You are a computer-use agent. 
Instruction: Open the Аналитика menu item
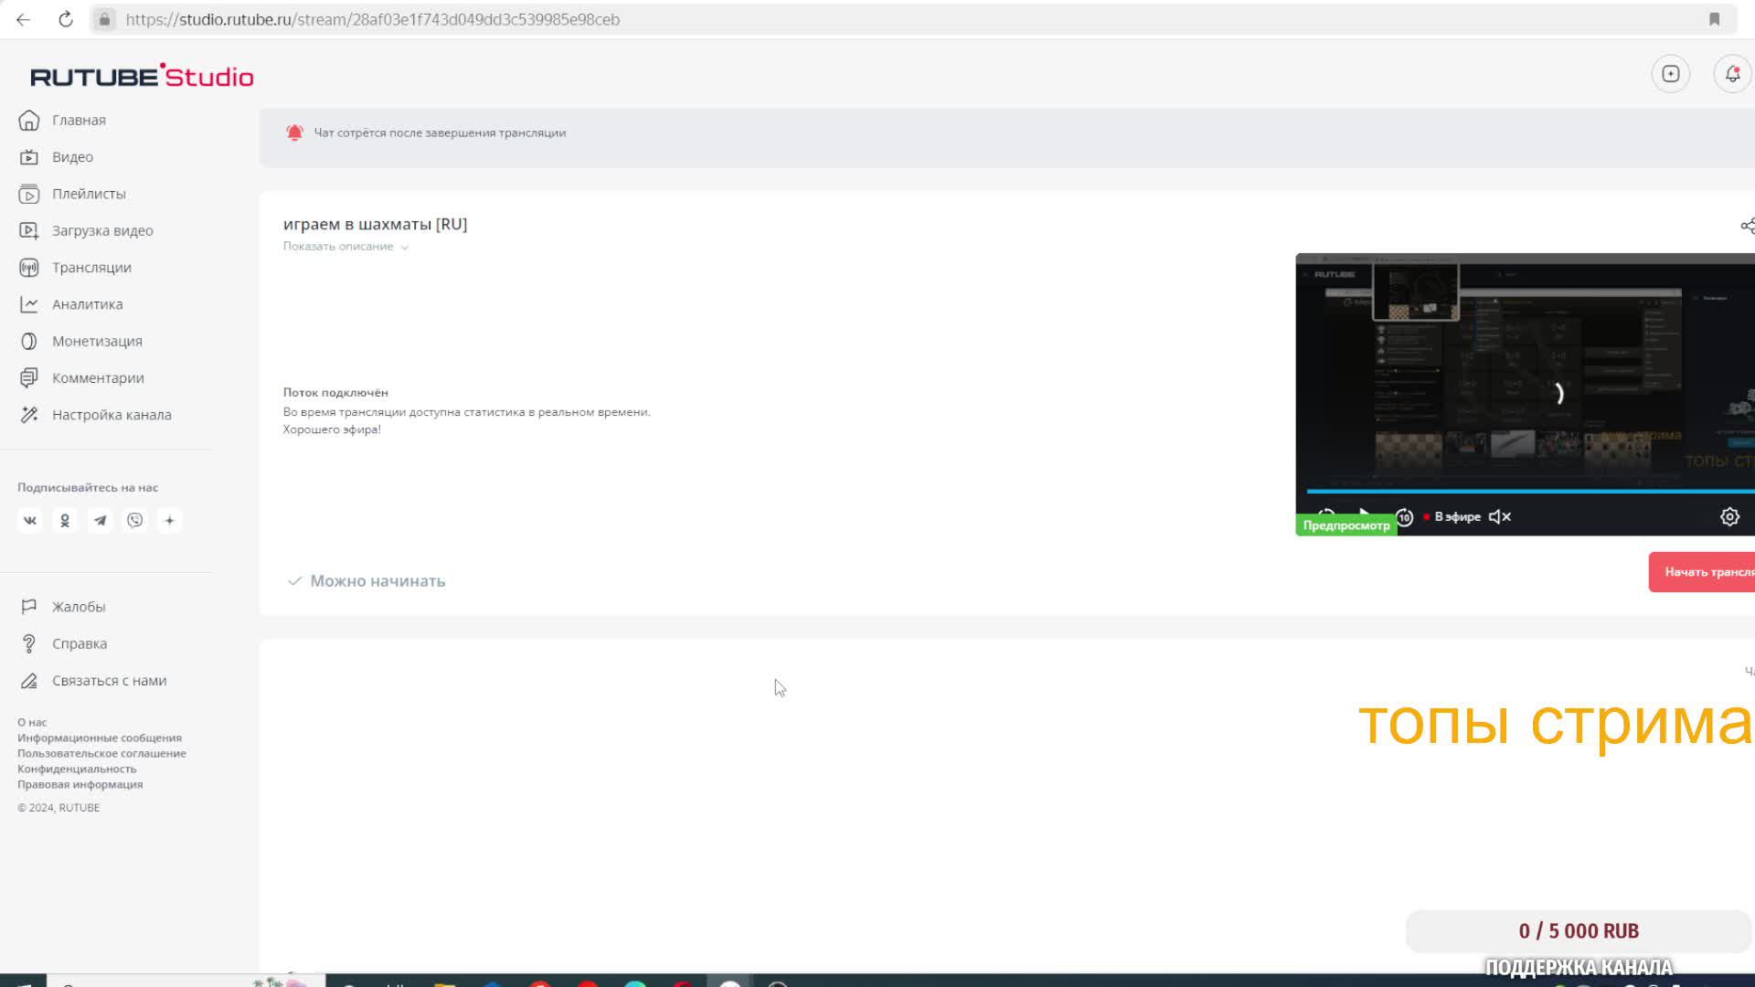[x=87, y=304]
